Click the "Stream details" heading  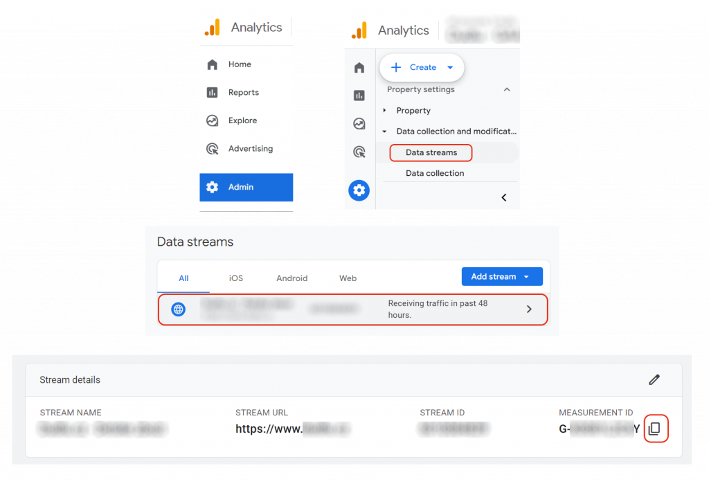[70, 380]
